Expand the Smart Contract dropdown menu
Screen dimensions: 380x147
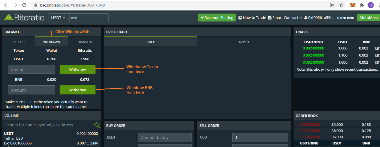(285, 18)
